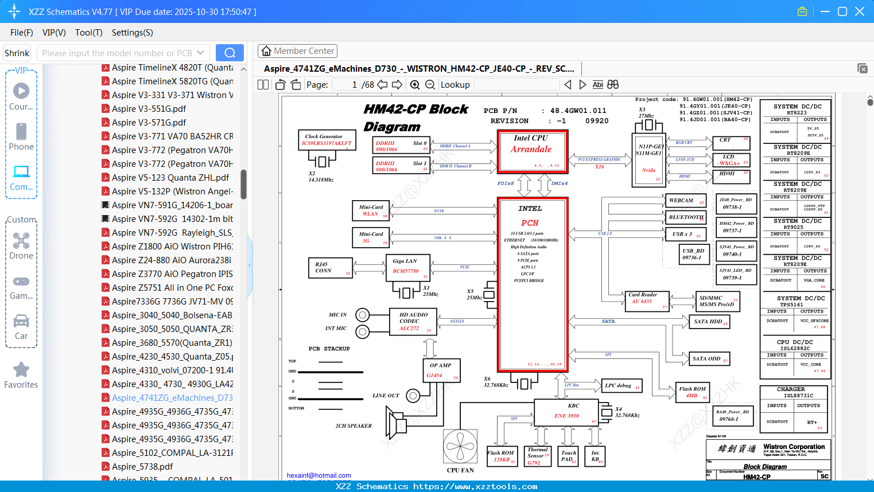This screenshot has width=874, height=492.
Task: Click the gift box icon in title bar
Action: (x=802, y=11)
